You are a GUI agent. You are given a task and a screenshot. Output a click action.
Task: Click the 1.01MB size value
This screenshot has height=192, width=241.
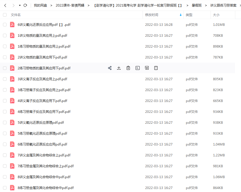pyautogui.click(x=219, y=25)
